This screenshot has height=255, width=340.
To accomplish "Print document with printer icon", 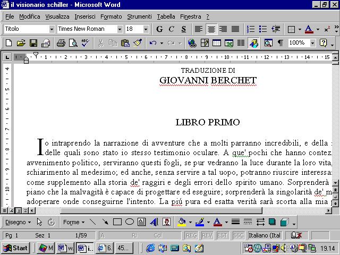I will pyautogui.click(x=61, y=43).
